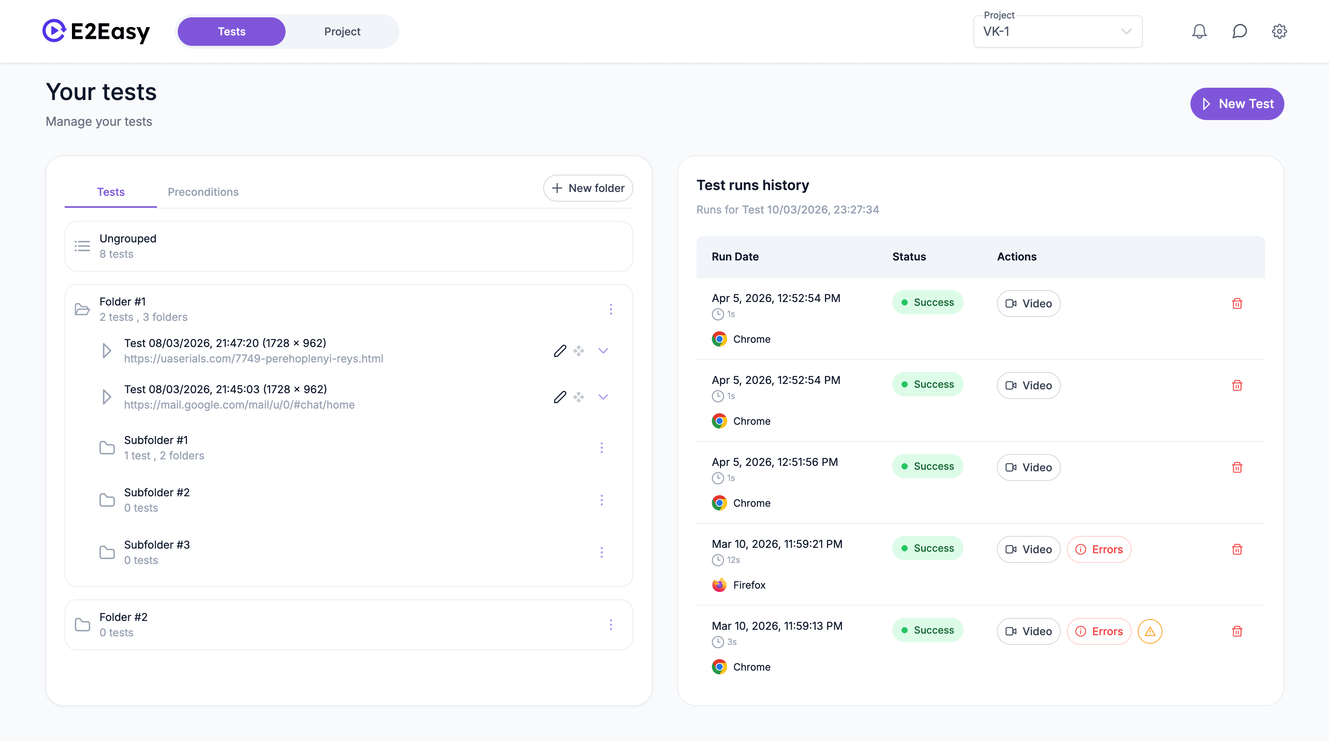Click the orange warning triangle icon

tap(1149, 631)
